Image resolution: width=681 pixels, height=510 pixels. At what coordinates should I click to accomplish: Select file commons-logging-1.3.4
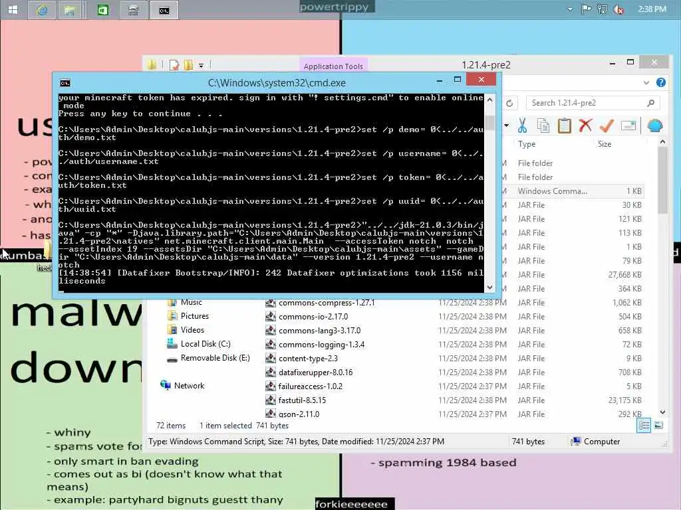[321, 345]
